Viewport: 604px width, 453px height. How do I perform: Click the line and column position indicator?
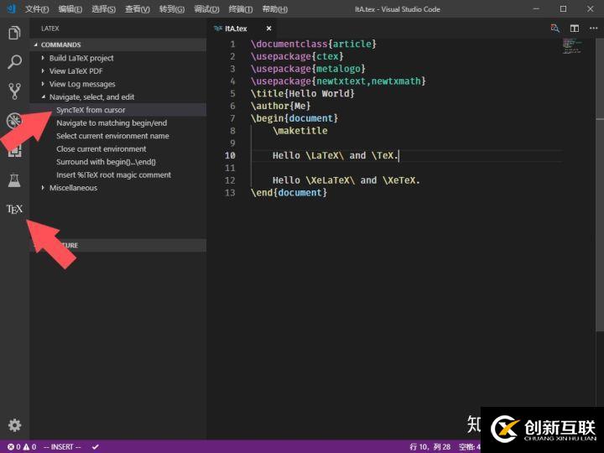(x=430, y=447)
